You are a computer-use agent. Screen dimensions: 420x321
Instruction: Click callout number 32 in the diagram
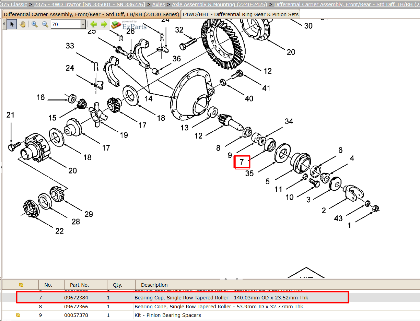[179, 30]
